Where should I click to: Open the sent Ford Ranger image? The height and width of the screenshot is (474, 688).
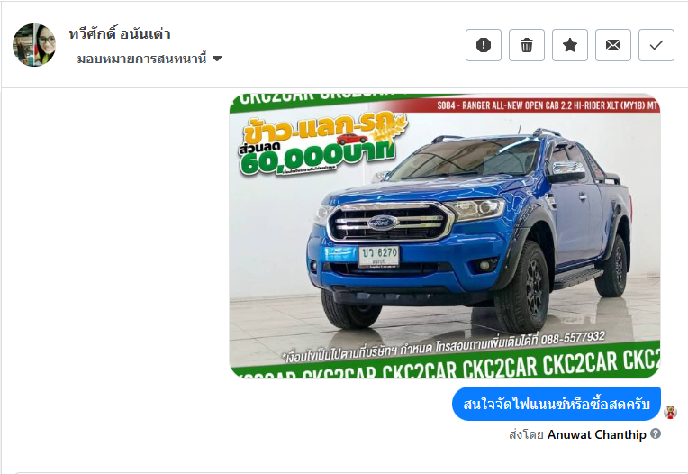pos(445,236)
